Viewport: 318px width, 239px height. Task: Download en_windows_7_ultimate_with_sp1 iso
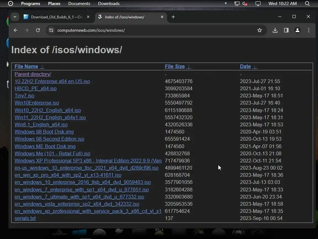79,197
